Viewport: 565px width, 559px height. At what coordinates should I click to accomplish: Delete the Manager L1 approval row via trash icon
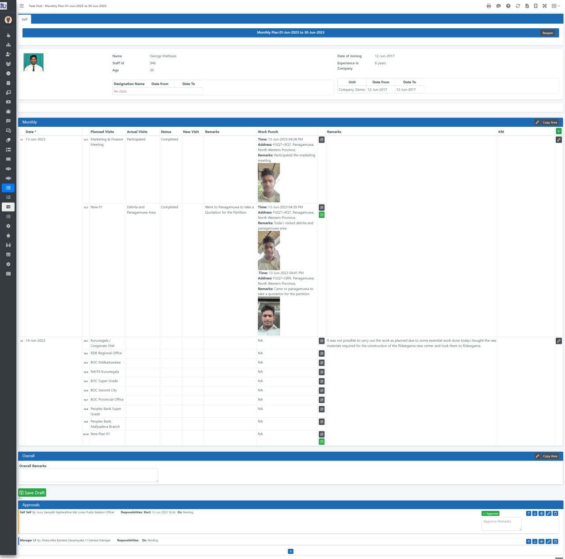click(x=555, y=541)
